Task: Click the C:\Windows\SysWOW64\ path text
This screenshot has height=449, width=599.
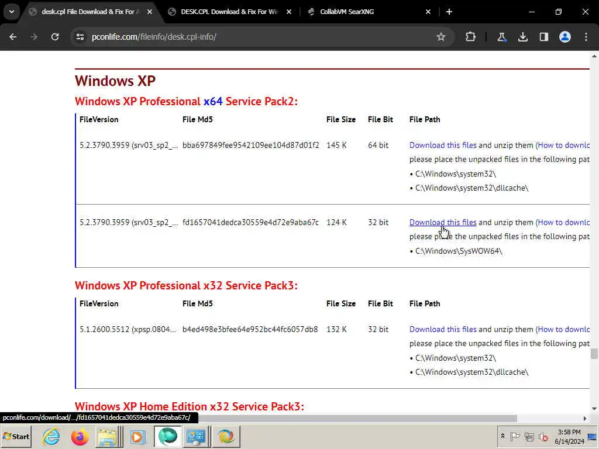Action: click(459, 251)
